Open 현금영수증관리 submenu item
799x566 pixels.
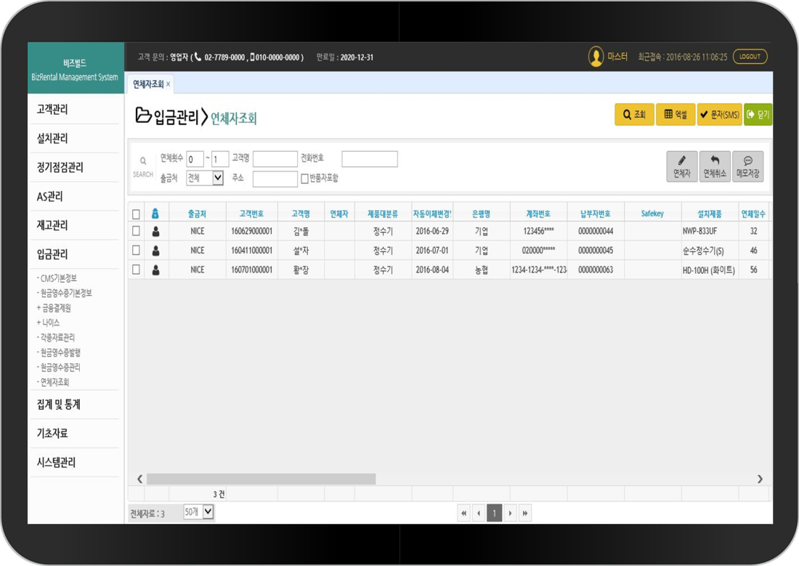59,367
